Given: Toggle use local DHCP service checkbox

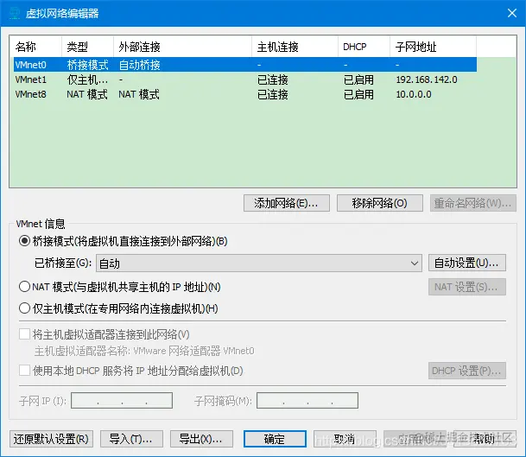Looking at the screenshot, I should point(24,371).
